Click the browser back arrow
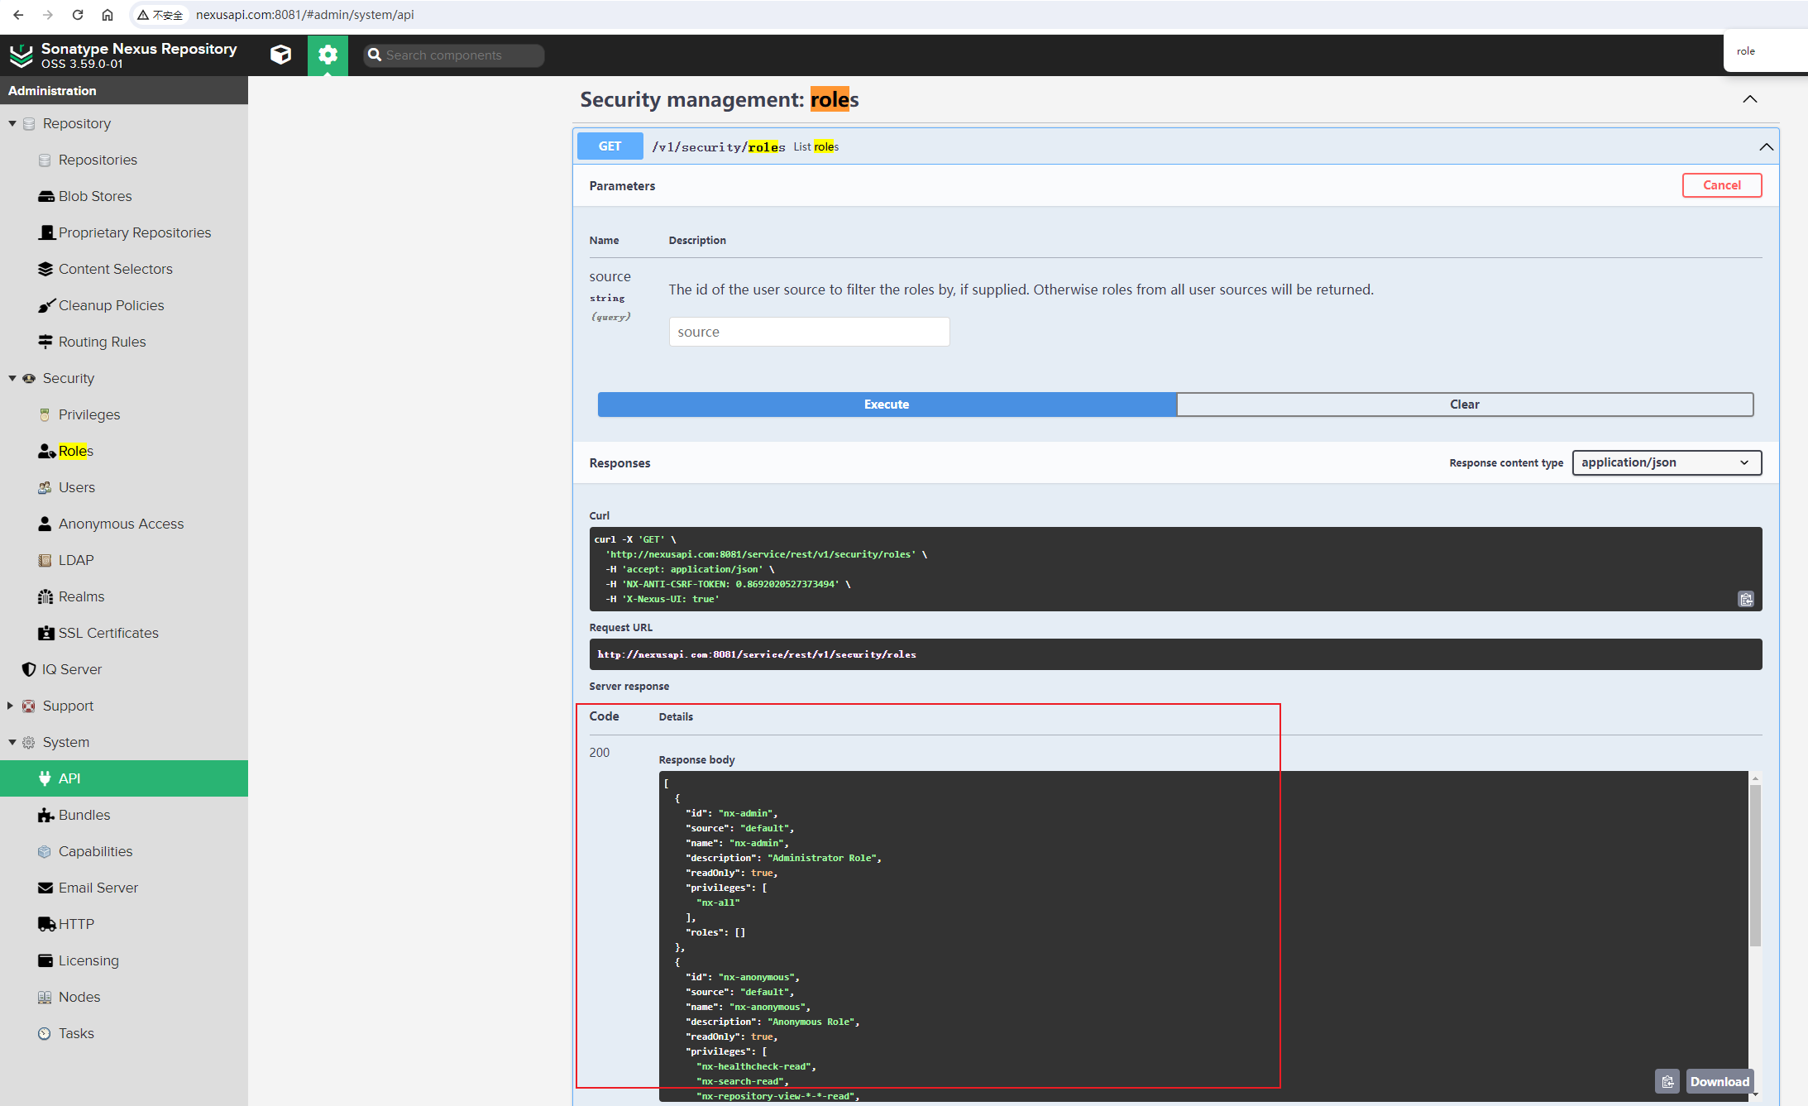The height and width of the screenshot is (1106, 1808). pos(18,15)
